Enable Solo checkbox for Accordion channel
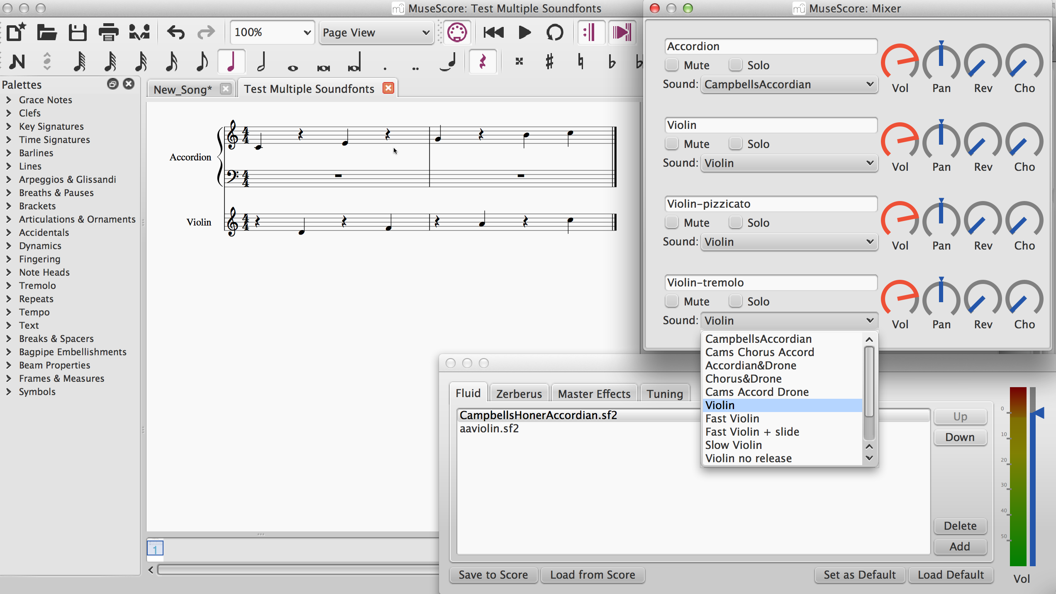 point(734,65)
